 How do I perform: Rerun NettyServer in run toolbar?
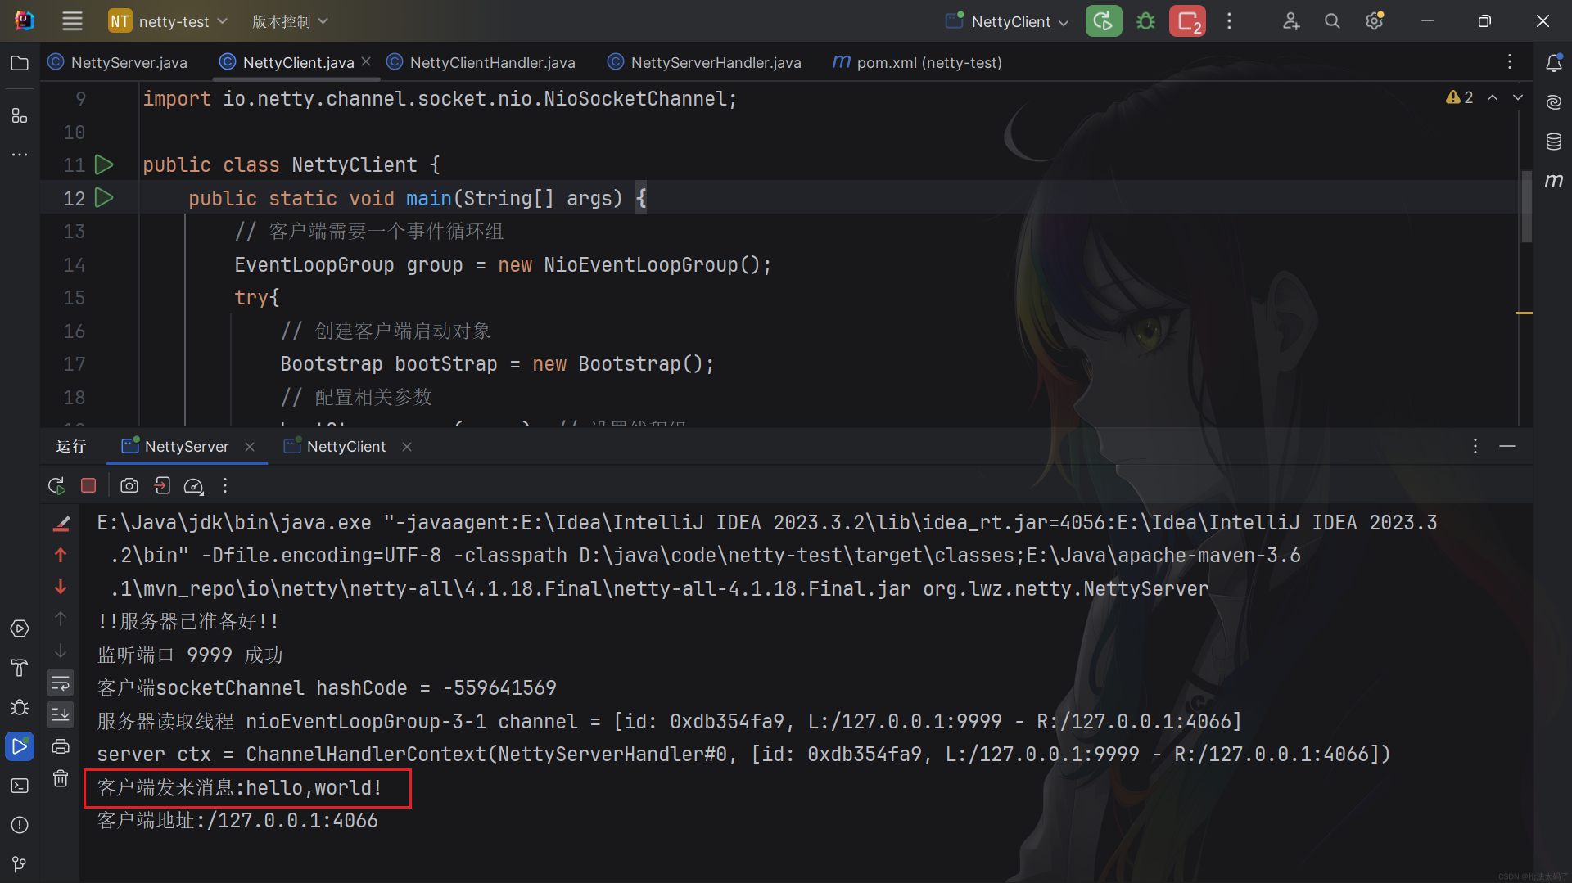click(56, 485)
